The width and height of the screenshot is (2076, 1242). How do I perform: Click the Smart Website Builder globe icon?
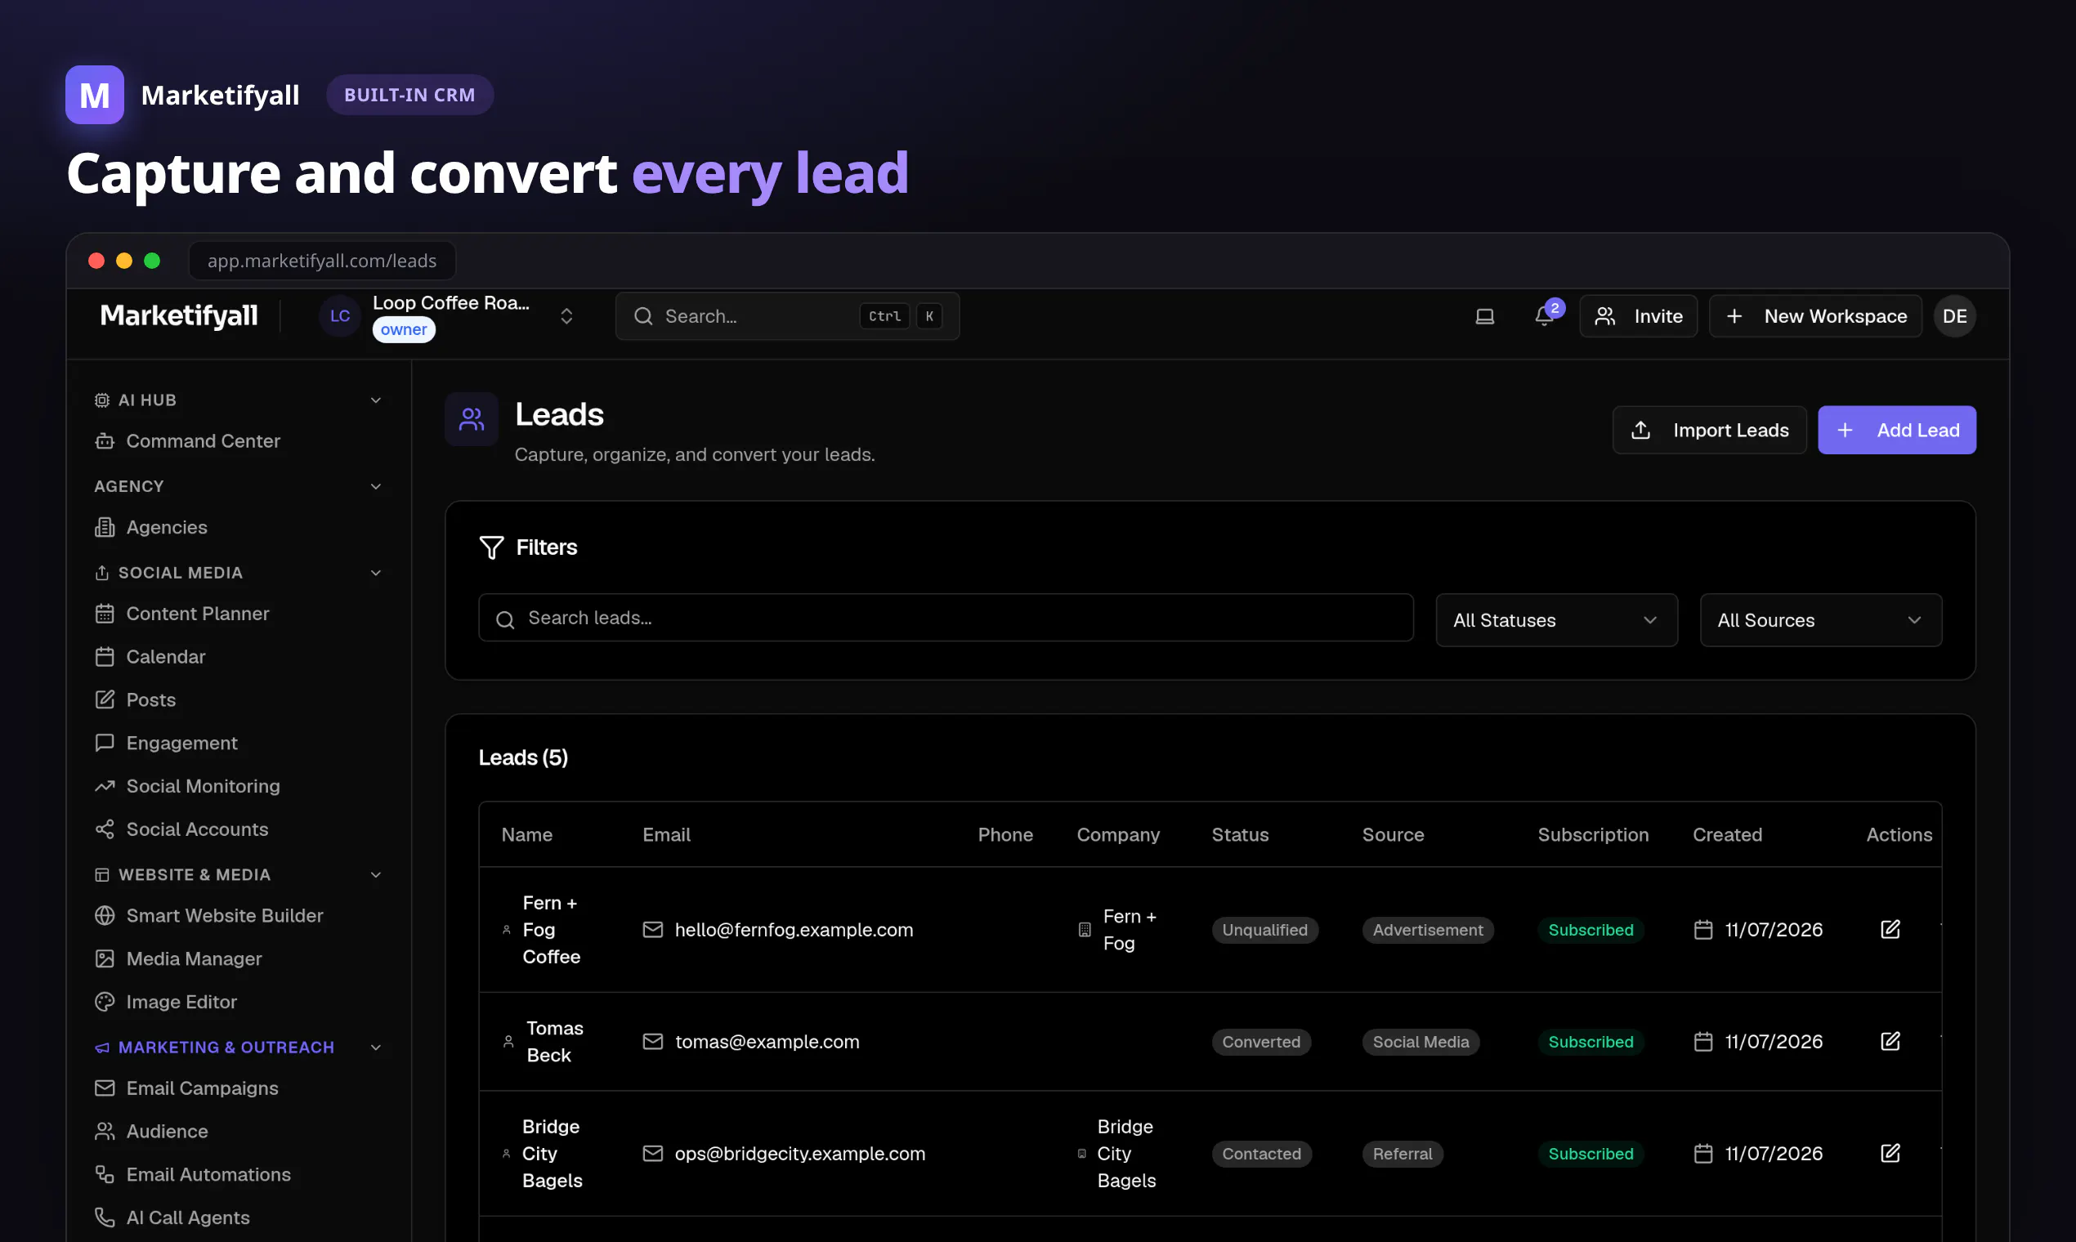[x=105, y=916]
